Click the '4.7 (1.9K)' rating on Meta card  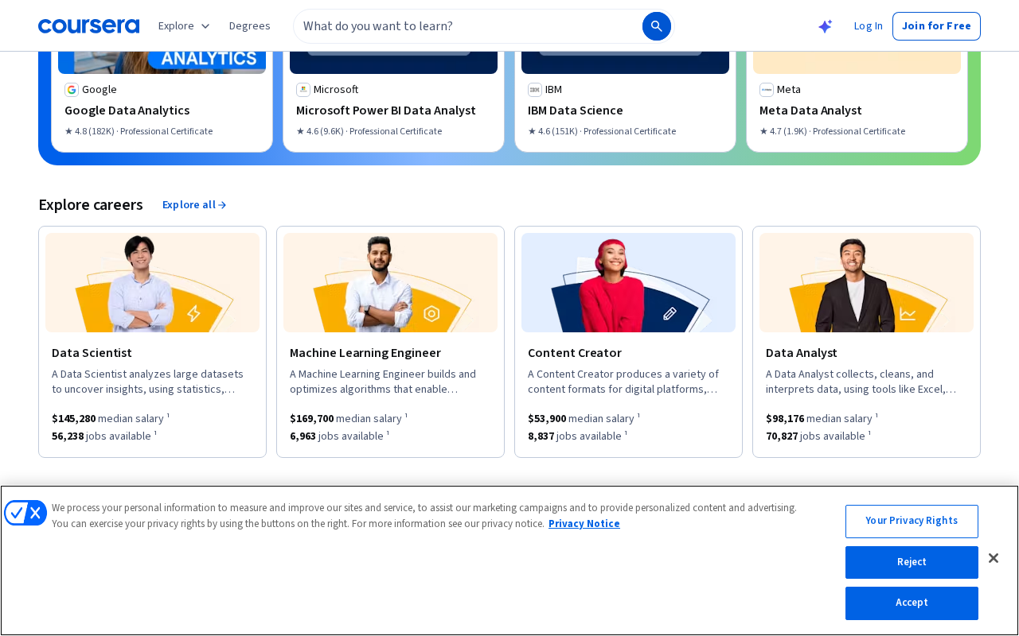point(783,132)
